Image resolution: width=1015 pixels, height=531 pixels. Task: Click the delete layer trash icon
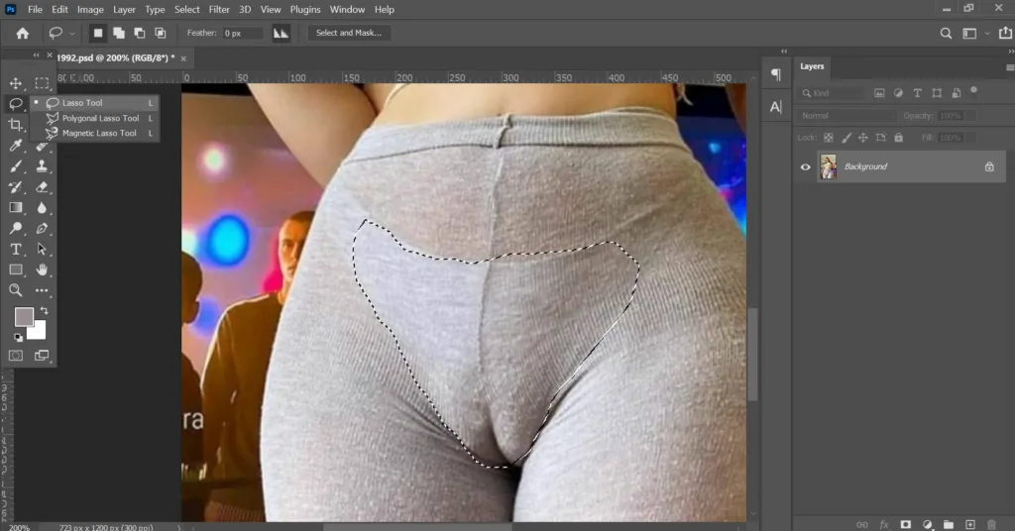point(991,524)
